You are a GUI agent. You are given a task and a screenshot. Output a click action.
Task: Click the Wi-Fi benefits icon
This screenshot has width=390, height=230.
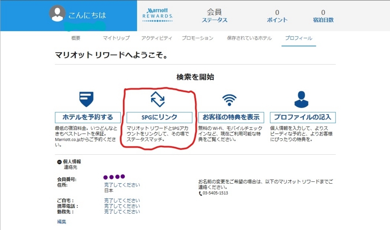[x=229, y=100]
